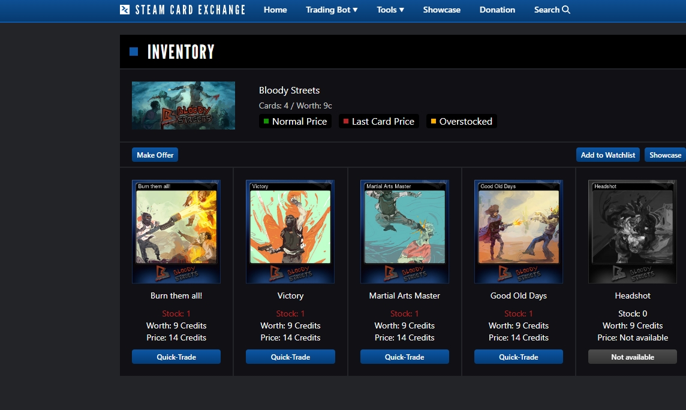Click the Showcase button beside Watchlist
This screenshot has height=410, width=686.
665,155
